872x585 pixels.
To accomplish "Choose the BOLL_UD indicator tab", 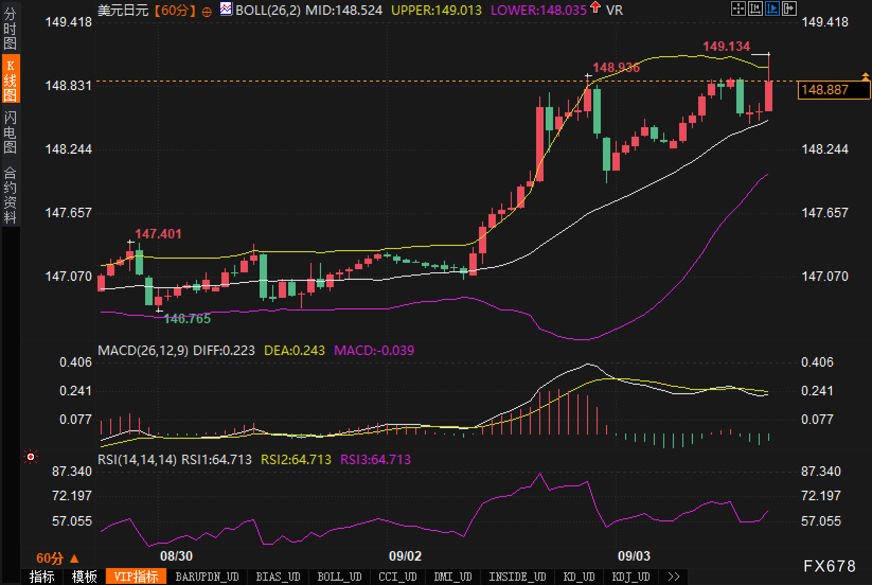I will point(340,577).
